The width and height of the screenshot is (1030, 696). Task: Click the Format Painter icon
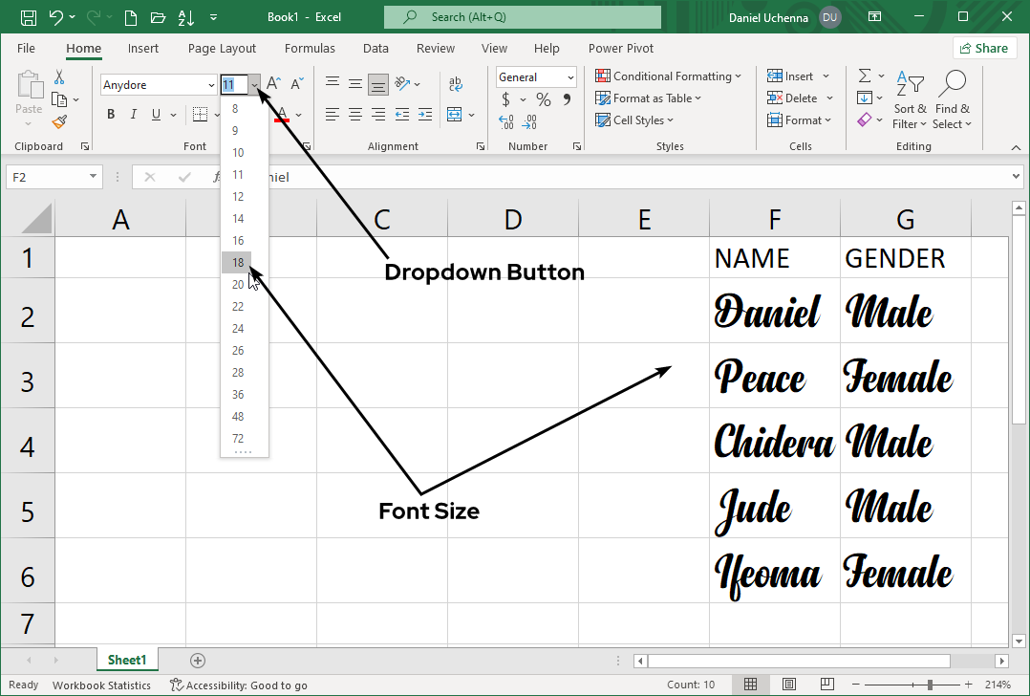(x=59, y=121)
